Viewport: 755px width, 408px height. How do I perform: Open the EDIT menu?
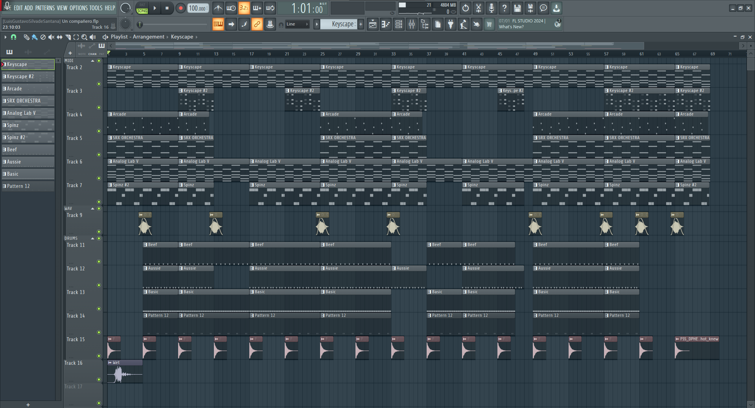click(18, 8)
